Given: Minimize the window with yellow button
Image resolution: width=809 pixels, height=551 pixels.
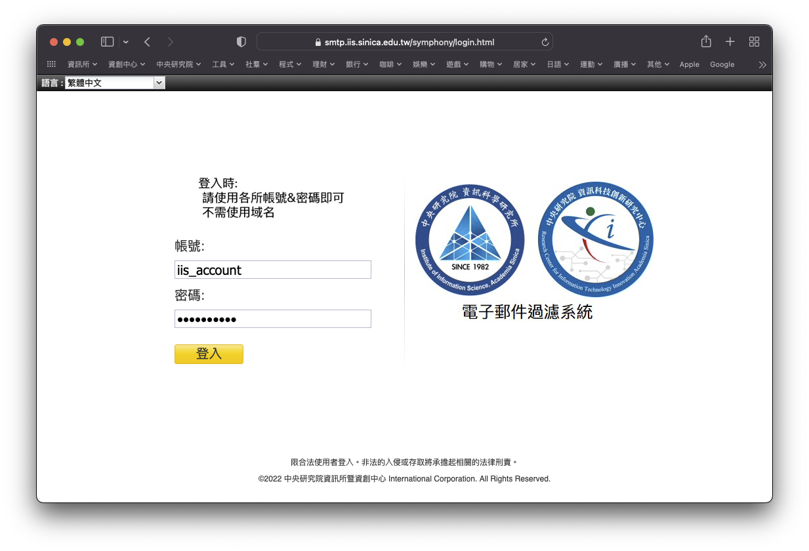Looking at the screenshot, I should coord(67,42).
